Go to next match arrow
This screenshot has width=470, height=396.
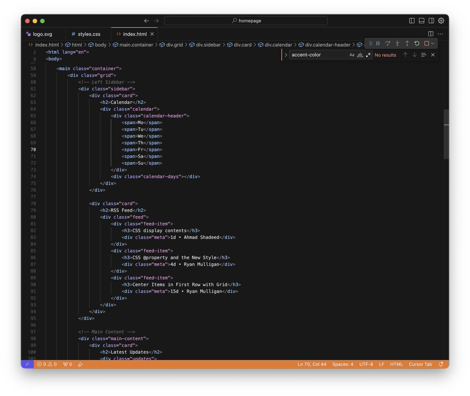pyautogui.click(x=414, y=55)
